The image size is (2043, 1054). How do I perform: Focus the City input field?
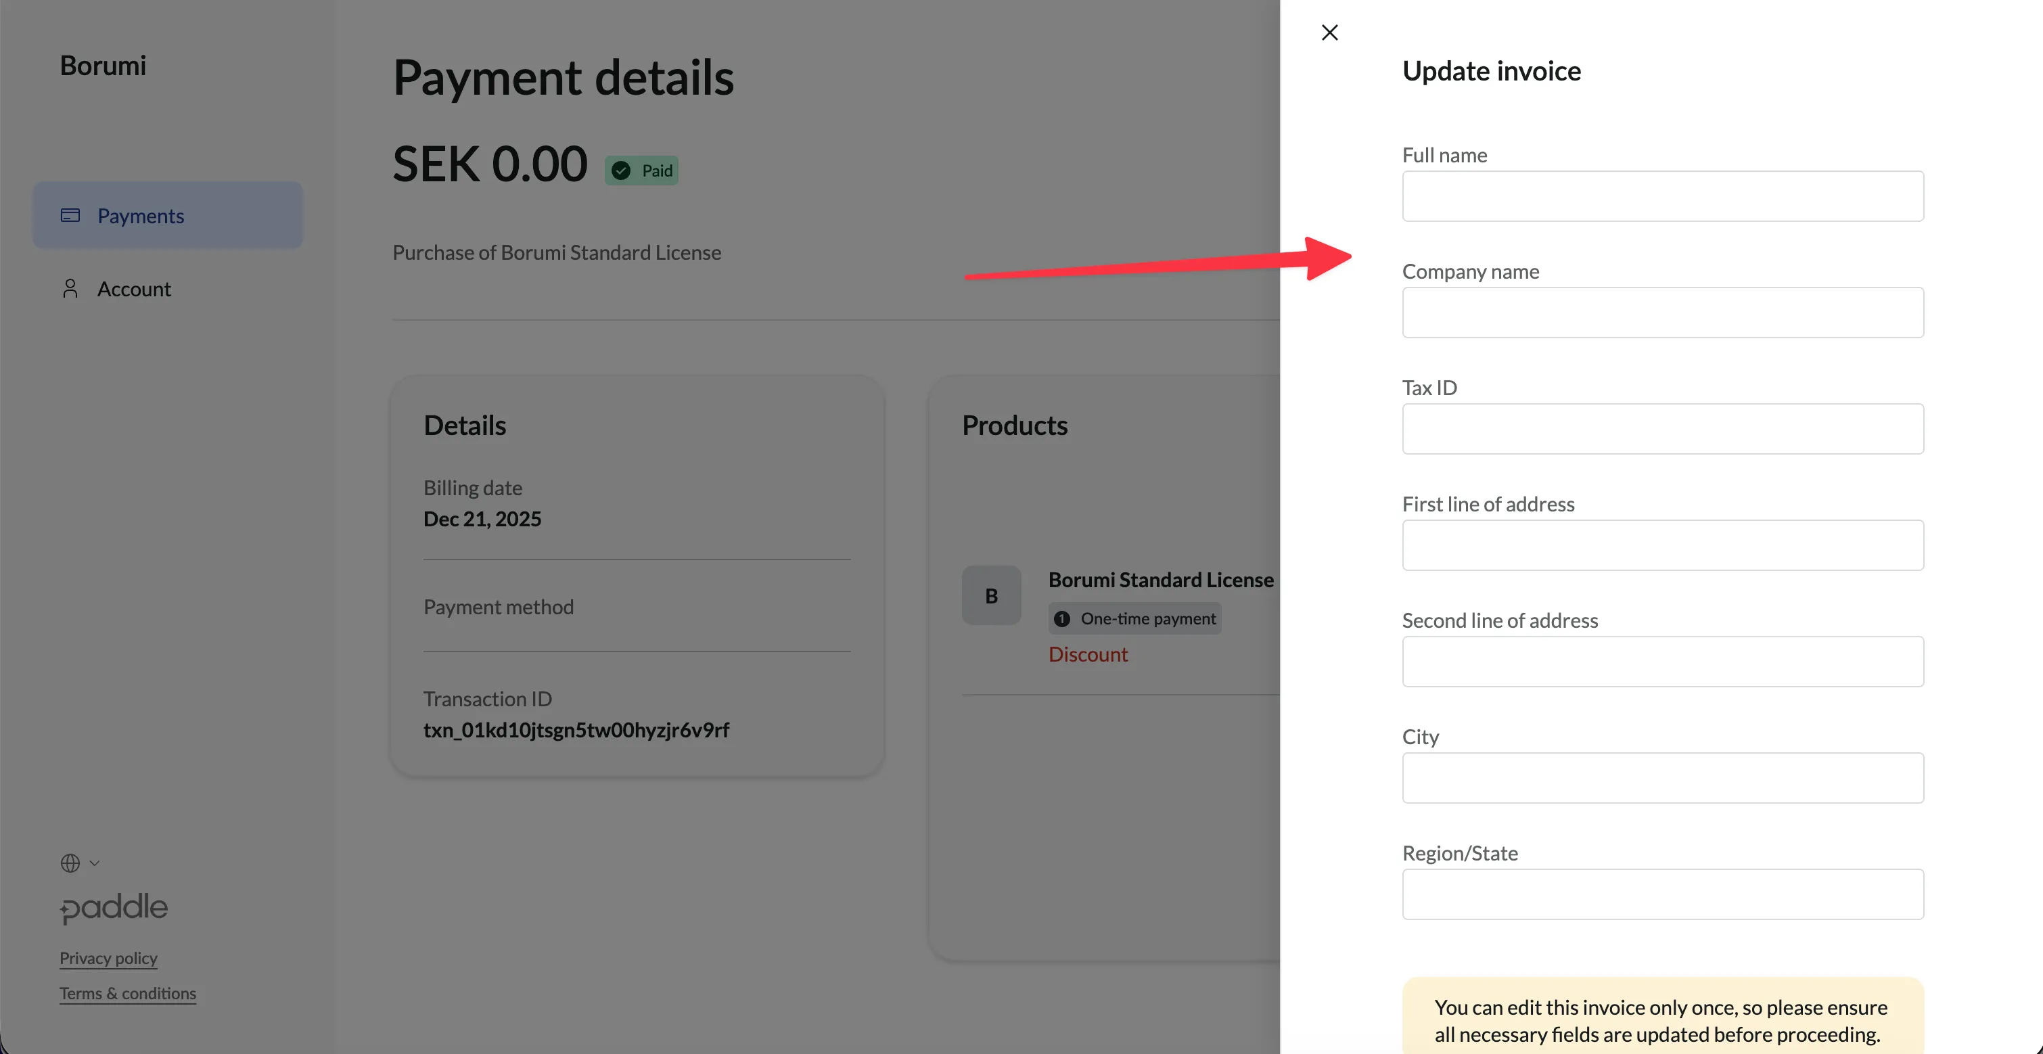pyautogui.click(x=1662, y=778)
